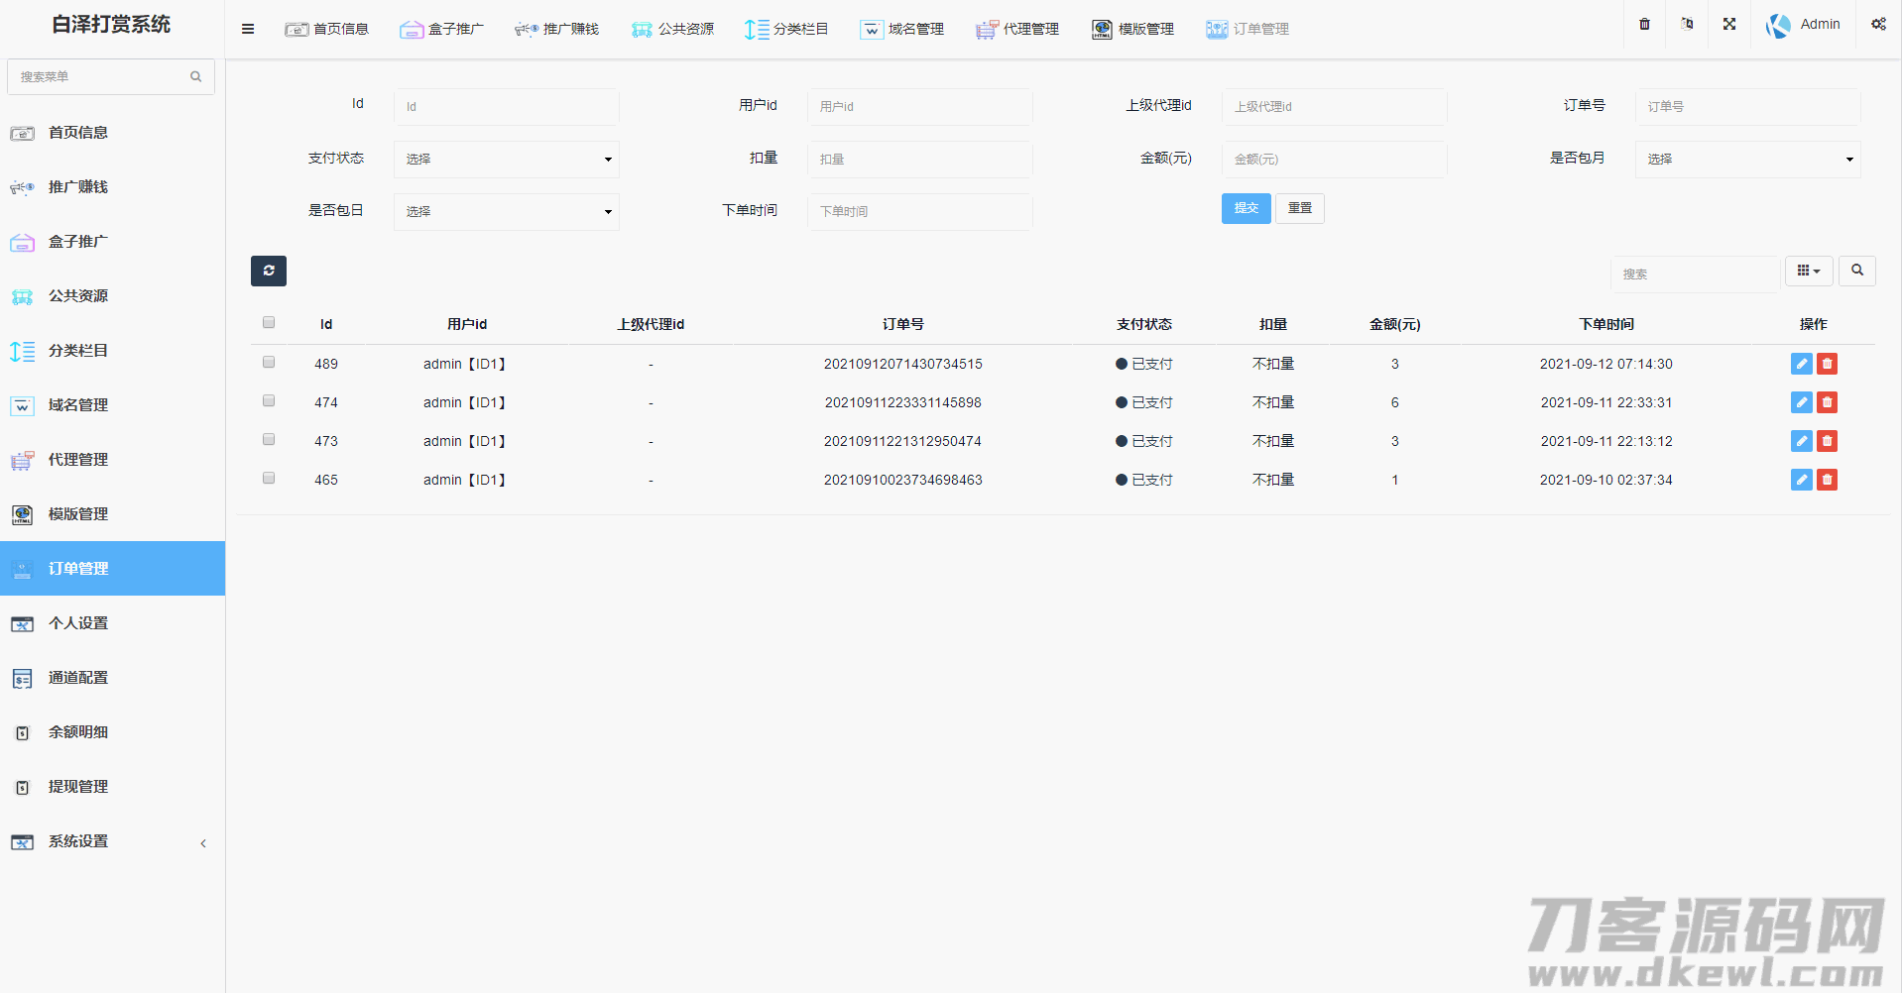This screenshot has width=1902, height=993.
Task: Click edit icon for order 489
Action: coord(1801,364)
